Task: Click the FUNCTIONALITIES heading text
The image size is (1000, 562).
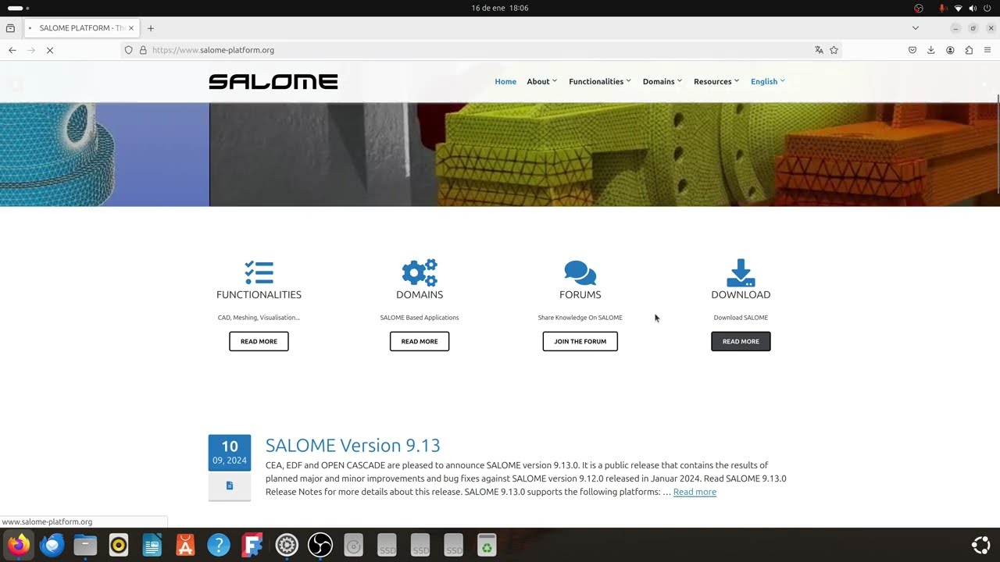Action: [259, 294]
